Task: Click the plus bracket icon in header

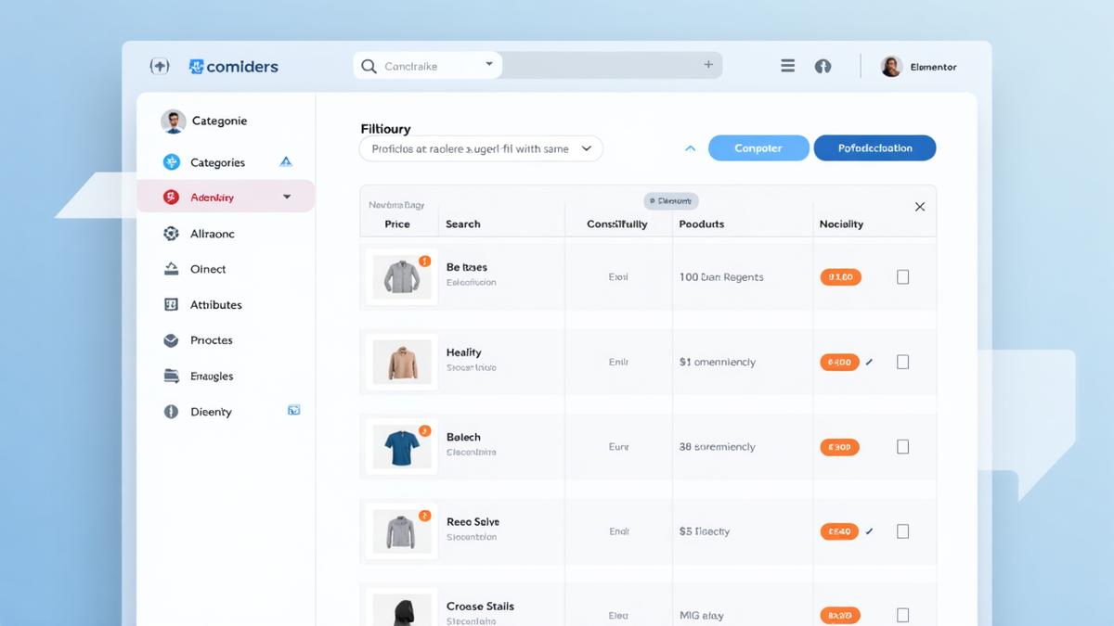Action: (160, 67)
